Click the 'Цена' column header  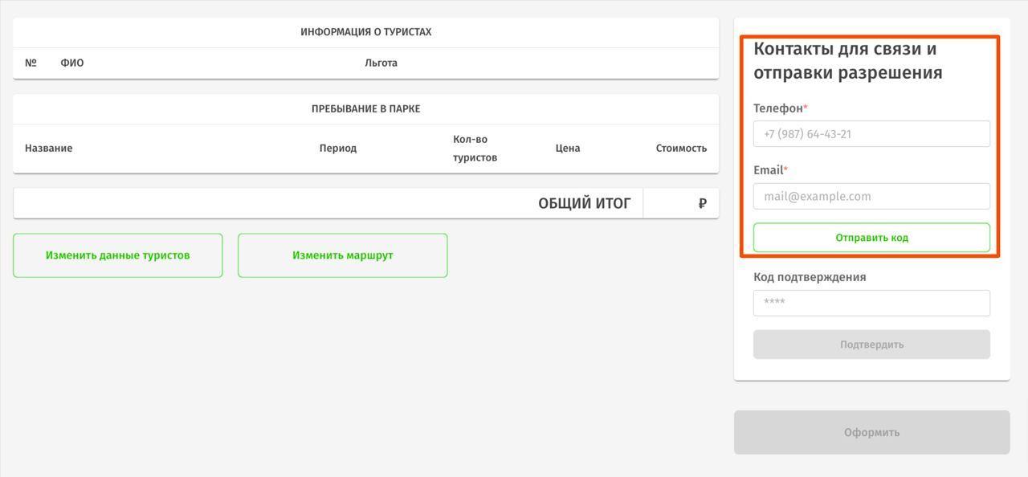click(x=568, y=149)
